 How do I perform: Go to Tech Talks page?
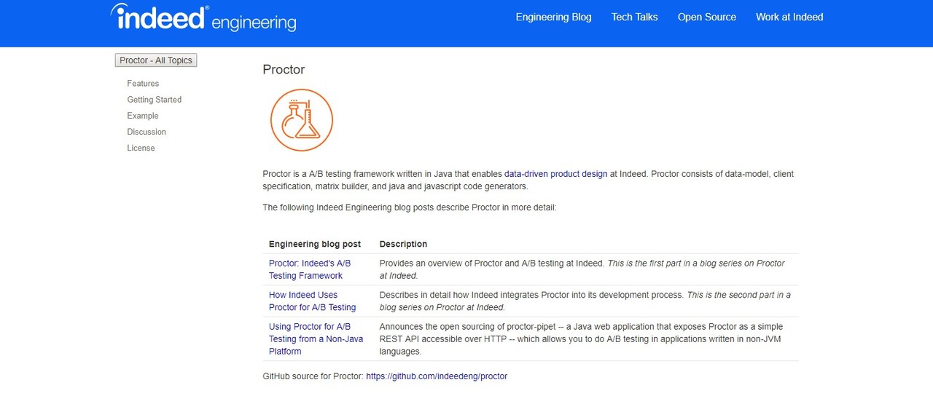[634, 17]
